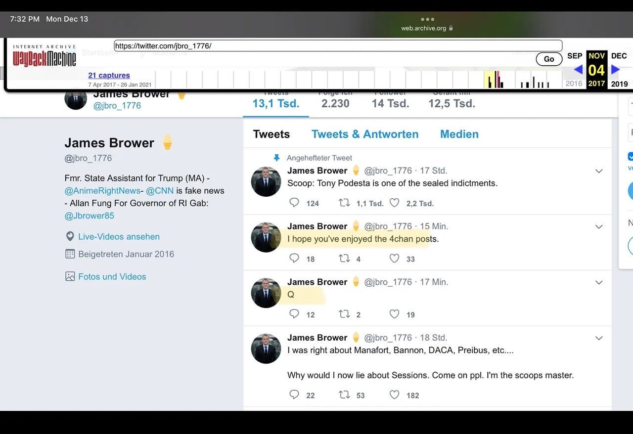Click the calendar icon beside Beigetreten
Viewport: 633px width, 434px height.
click(x=70, y=254)
